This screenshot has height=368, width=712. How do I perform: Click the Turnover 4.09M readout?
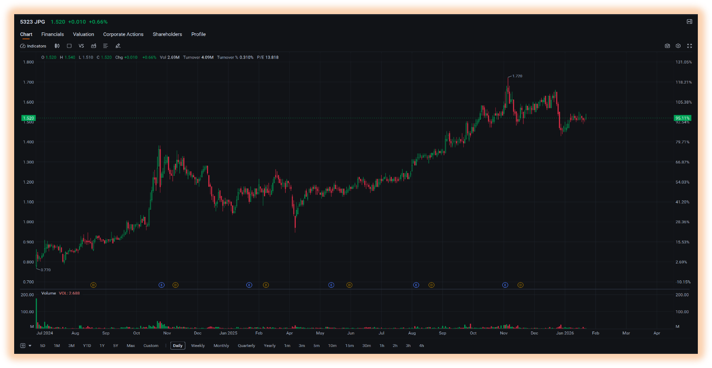pos(198,58)
